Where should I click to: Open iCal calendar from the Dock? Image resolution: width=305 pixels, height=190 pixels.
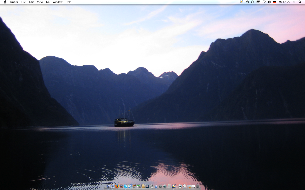pyautogui.click(x=139, y=186)
